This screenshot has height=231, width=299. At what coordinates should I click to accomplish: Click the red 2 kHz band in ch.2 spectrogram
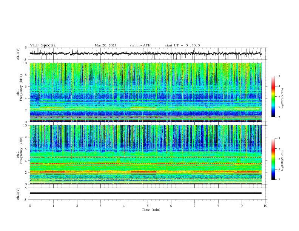click(145, 172)
